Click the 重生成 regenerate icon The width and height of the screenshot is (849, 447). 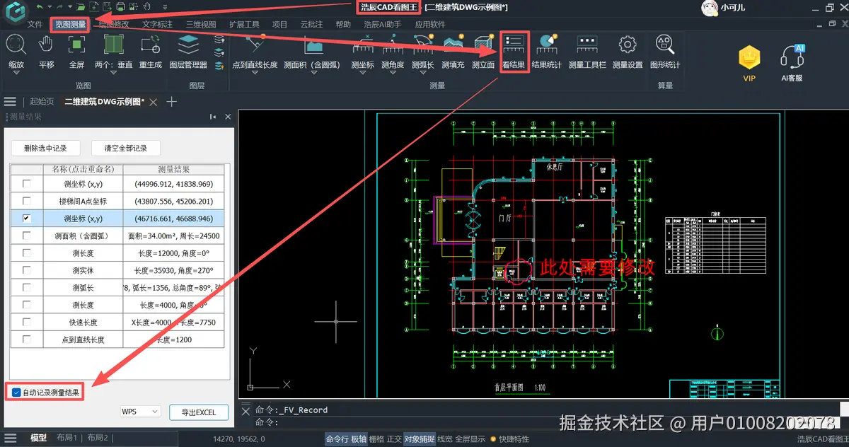pyautogui.click(x=150, y=45)
